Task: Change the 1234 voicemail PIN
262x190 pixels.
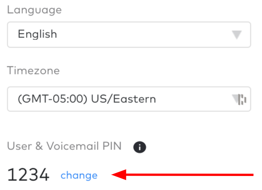Action: [x=79, y=175]
